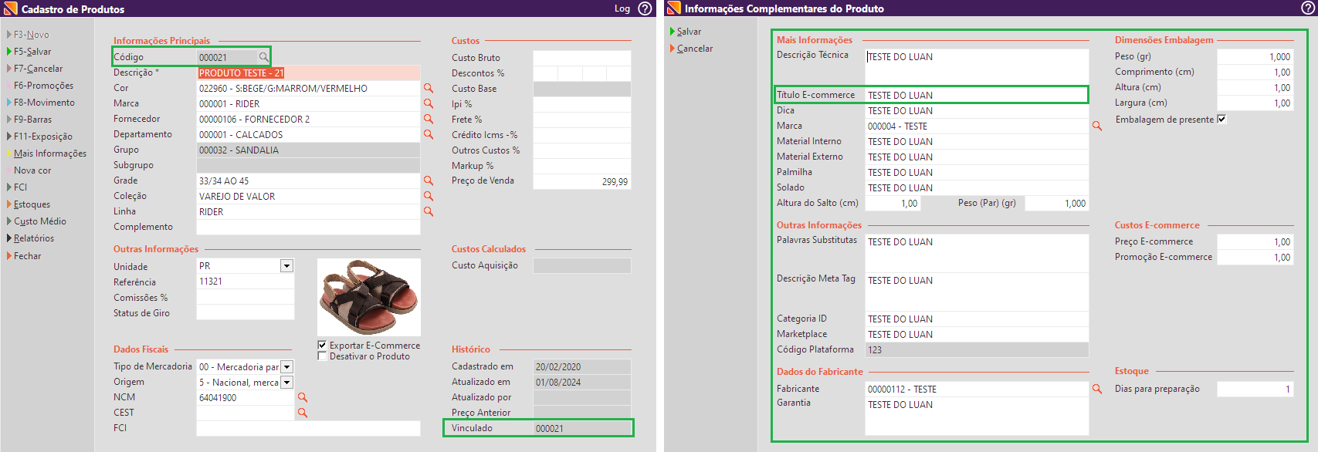Expand the Unidade dropdown

pos(286,266)
